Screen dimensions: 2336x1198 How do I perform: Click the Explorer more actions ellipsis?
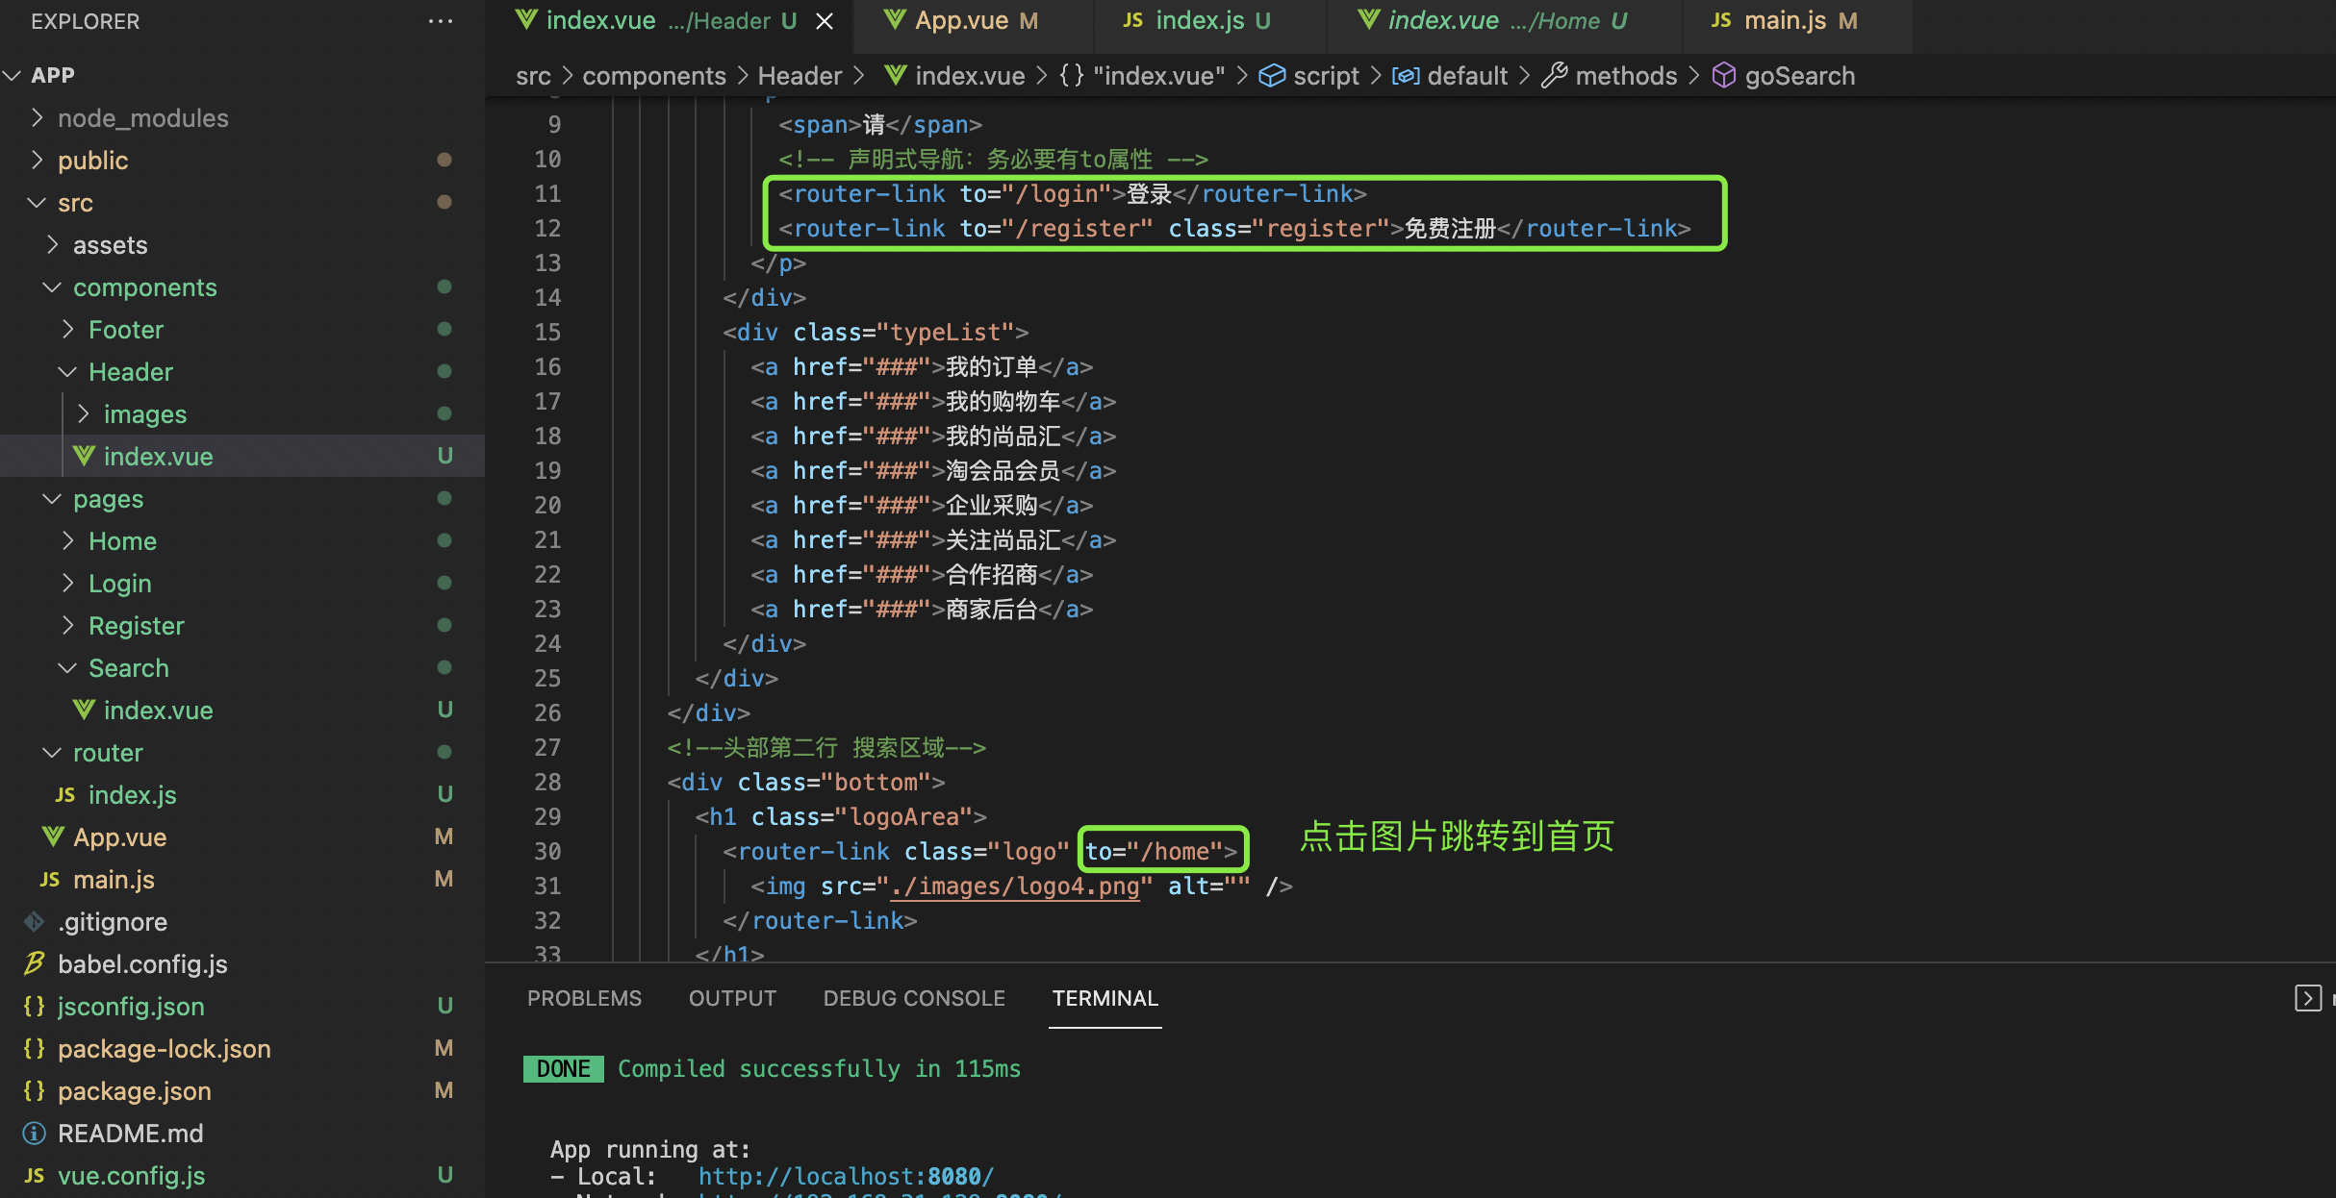coord(441,21)
